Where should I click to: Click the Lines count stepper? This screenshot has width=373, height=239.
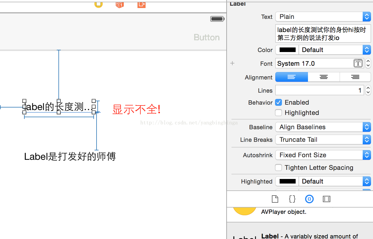click(x=368, y=90)
